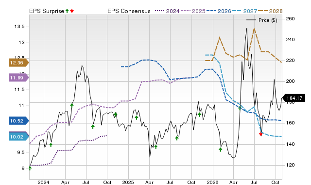Image resolution: width=311 pixels, height=185 pixels.
Task: Click the 260 price axis label
Action: point(290,19)
